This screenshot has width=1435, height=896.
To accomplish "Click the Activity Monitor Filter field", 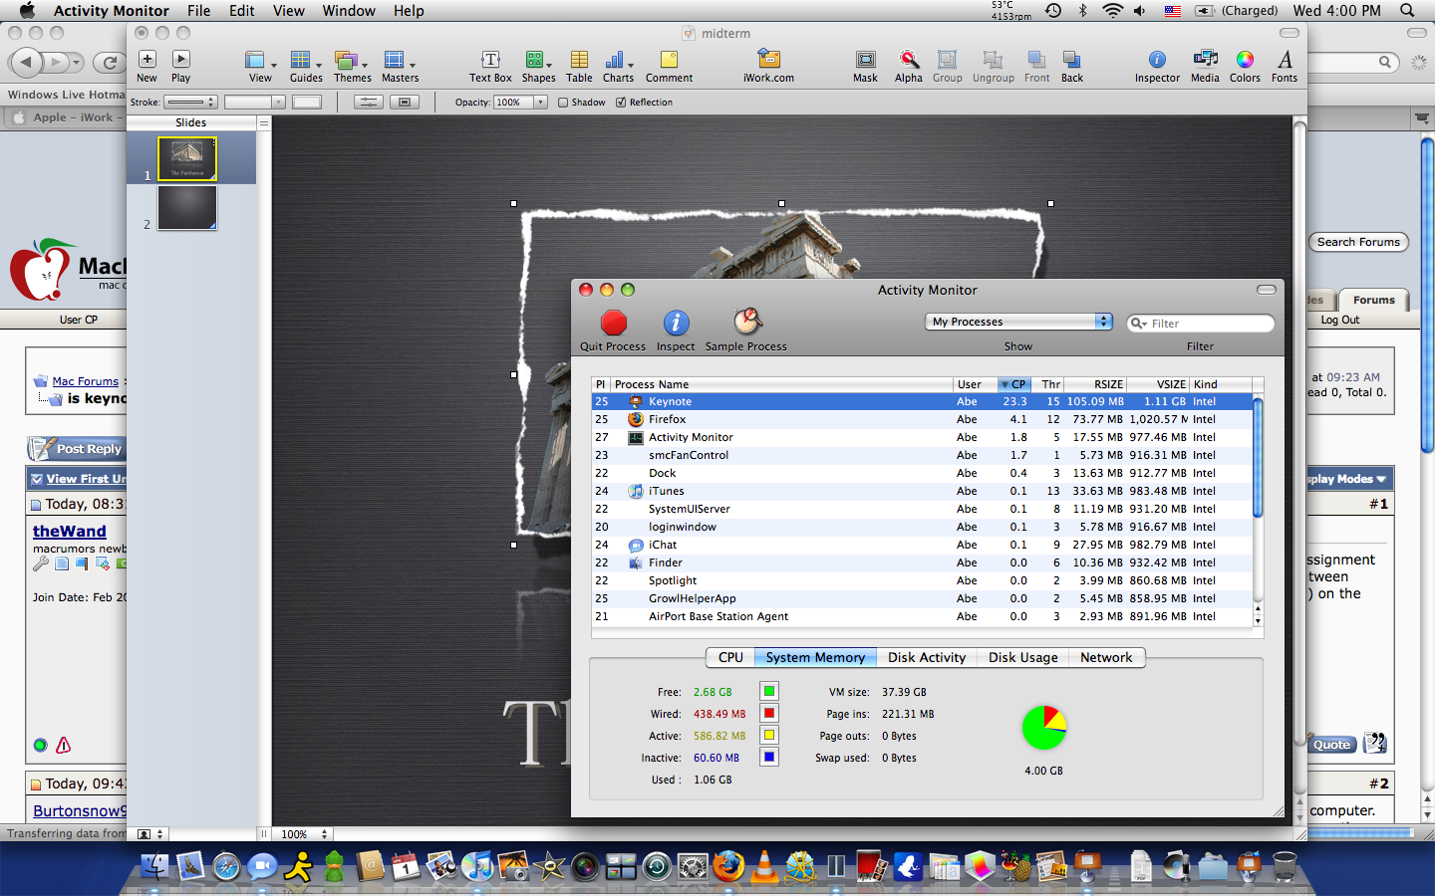I will click(x=1201, y=324).
